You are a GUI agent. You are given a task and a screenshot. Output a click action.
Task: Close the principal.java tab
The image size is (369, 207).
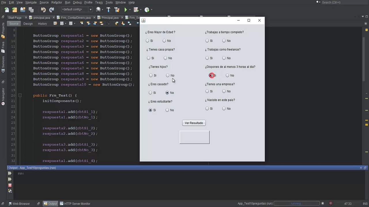click(53, 18)
